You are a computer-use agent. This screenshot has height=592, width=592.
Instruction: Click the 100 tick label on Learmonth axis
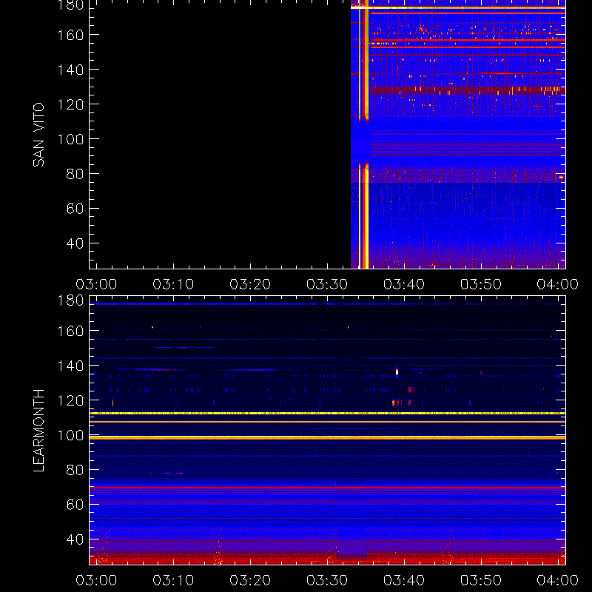coord(70,435)
